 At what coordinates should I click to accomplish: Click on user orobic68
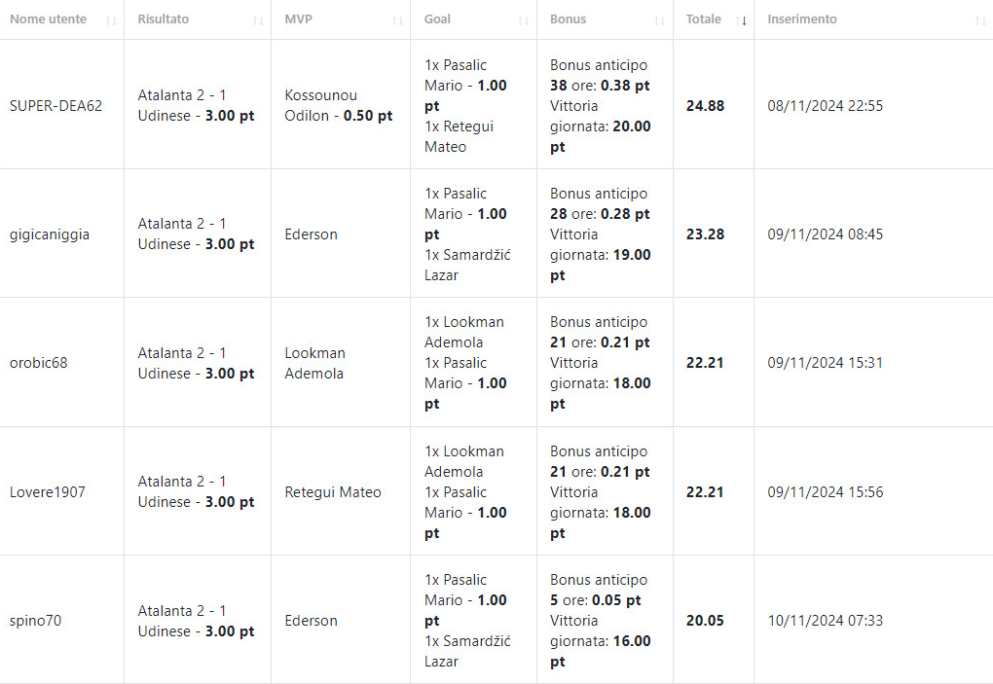pyautogui.click(x=38, y=363)
